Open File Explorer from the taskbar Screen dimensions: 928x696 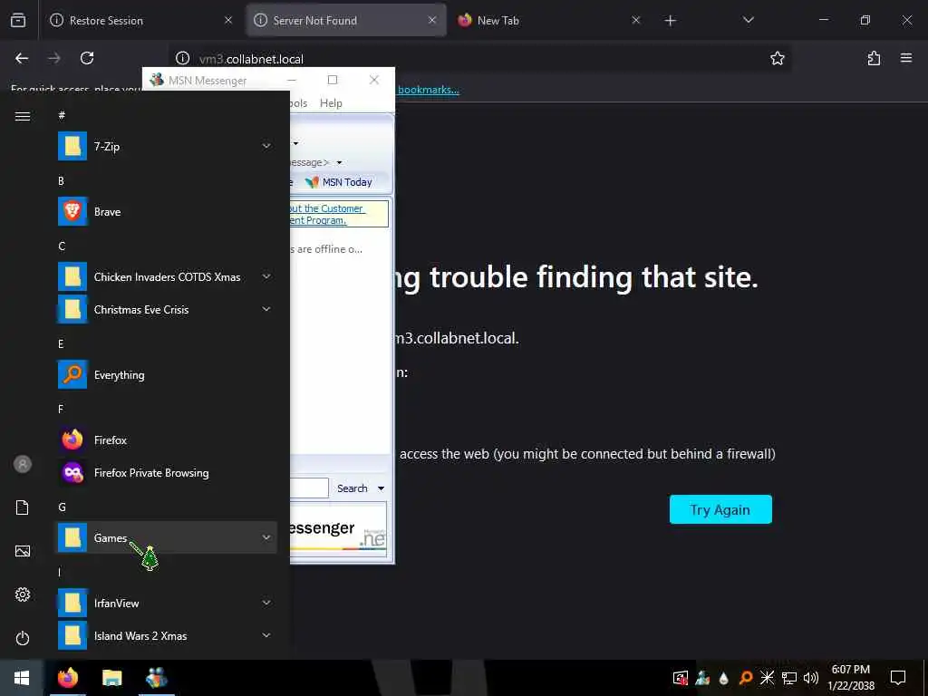tap(111, 678)
